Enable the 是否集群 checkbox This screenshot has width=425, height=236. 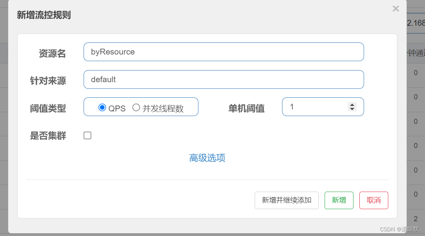87,135
